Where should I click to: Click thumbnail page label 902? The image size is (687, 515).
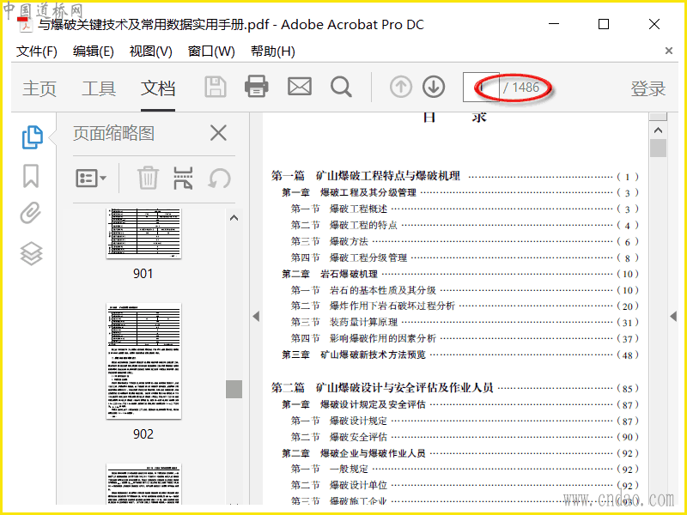[143, 434]
